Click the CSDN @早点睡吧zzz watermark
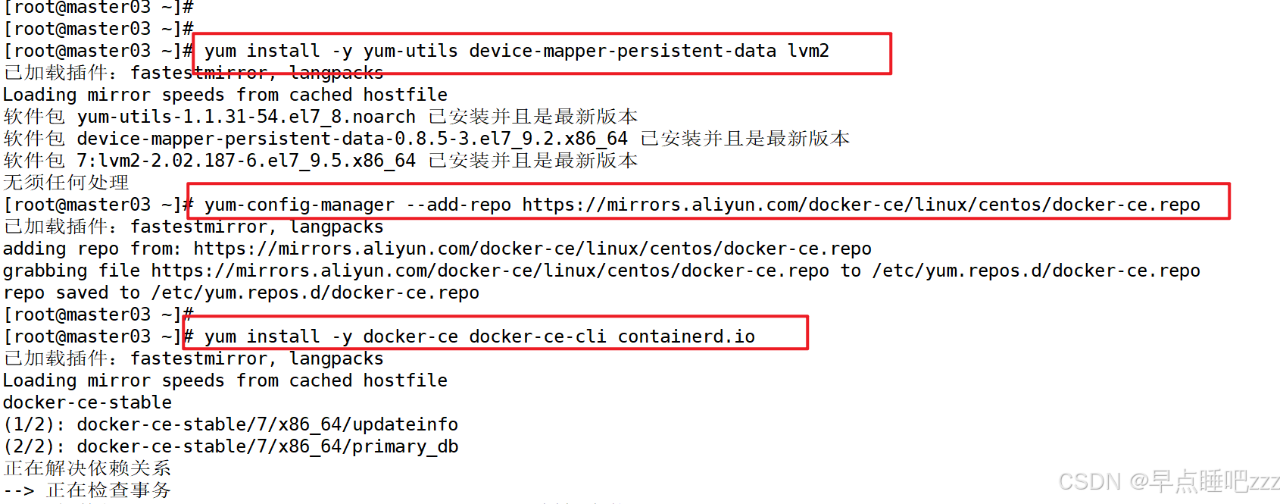This screenshot has width=1283, height=504. point(1169,481)
